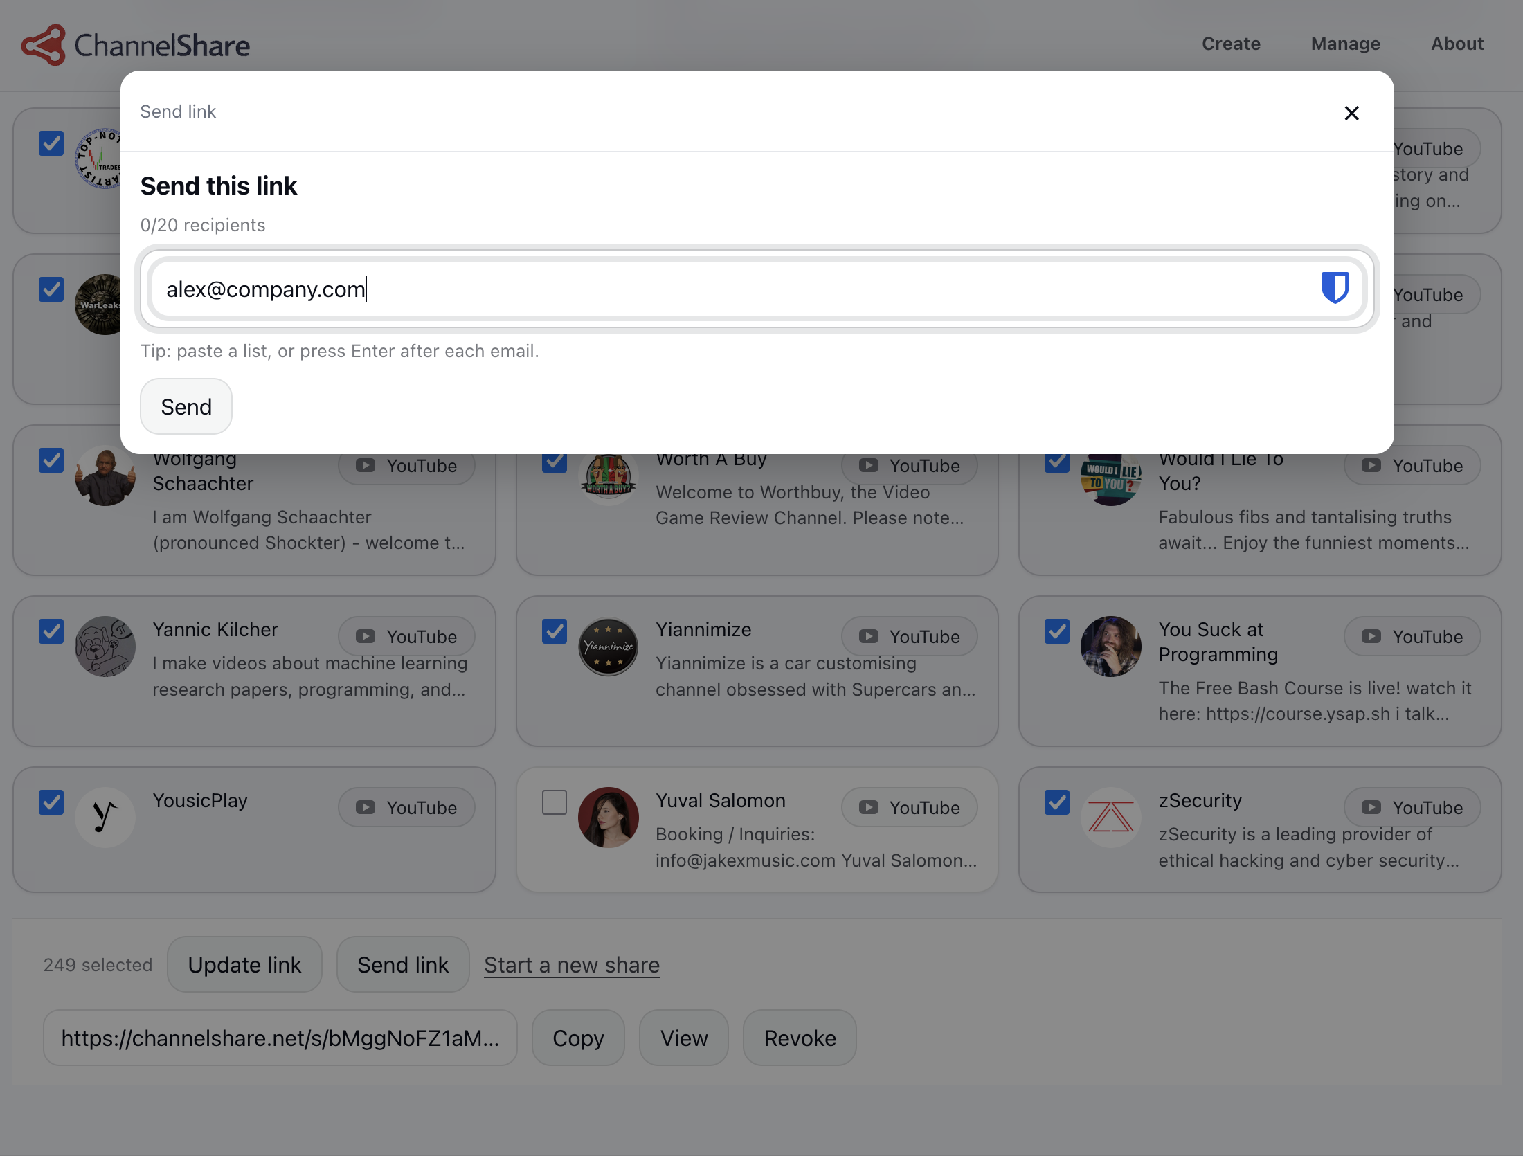This screenshot has width=1523, height=1156.
Task: Click the Bitwarden shield in the email field
Action: point(1334,288)
